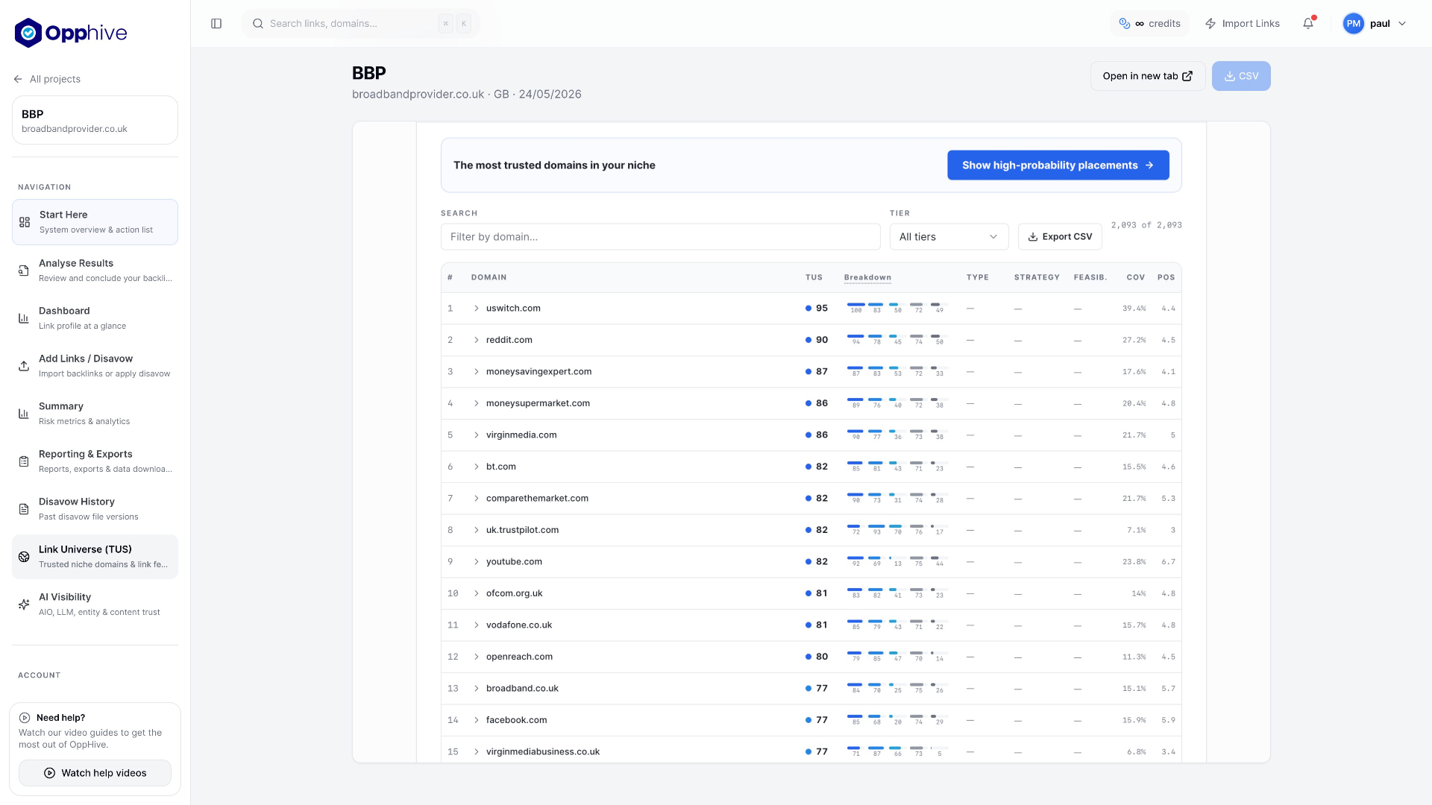
Task: Click Watch help videos button
Action: pyautogui.click(x=95, y=773)
